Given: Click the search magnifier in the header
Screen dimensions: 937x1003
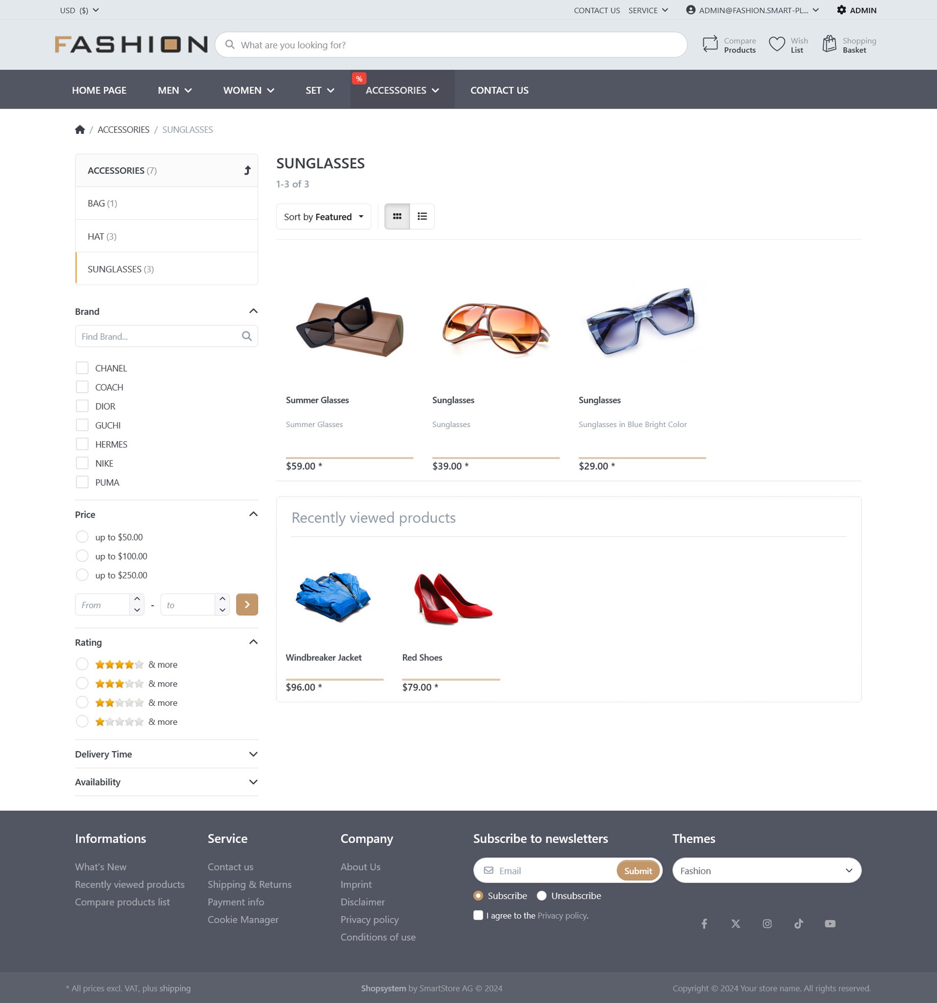Looking at the screenshot, I should coord(230,45).
